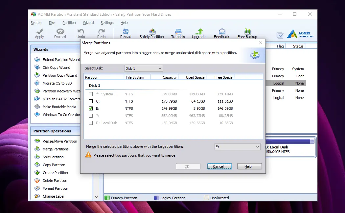The image size is (345, 213).
Task: Click the Discard toolbar icon
Action: pyautogui.click(x=60, y=31)
